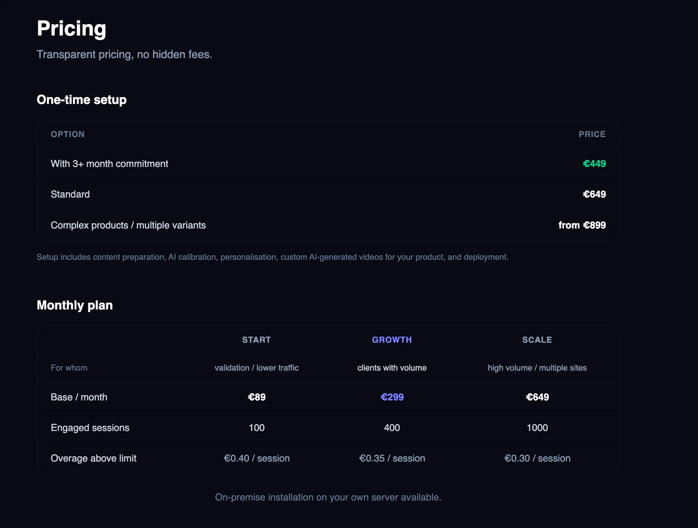Click the 400 engaged sessions value
The image size is (698, 528).
coord(392,428)
